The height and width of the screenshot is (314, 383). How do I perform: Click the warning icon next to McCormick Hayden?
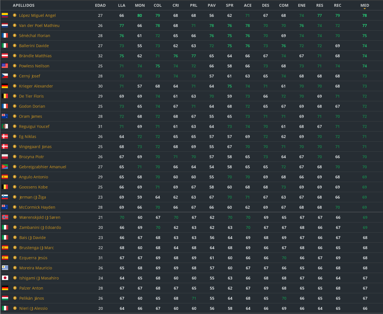pos(15,207)
